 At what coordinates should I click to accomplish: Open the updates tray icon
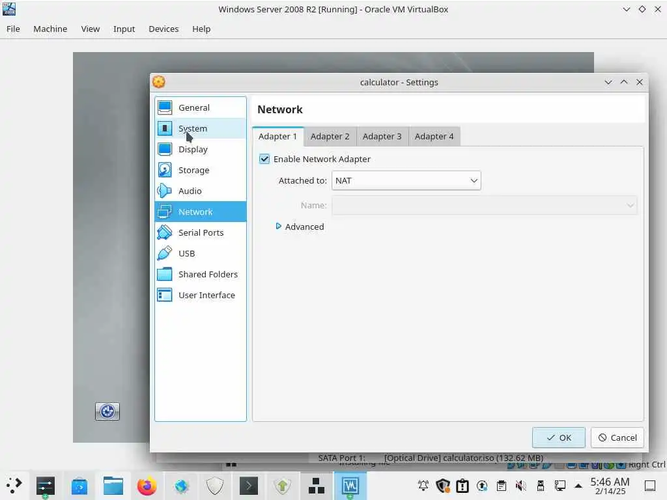point(482,486)
